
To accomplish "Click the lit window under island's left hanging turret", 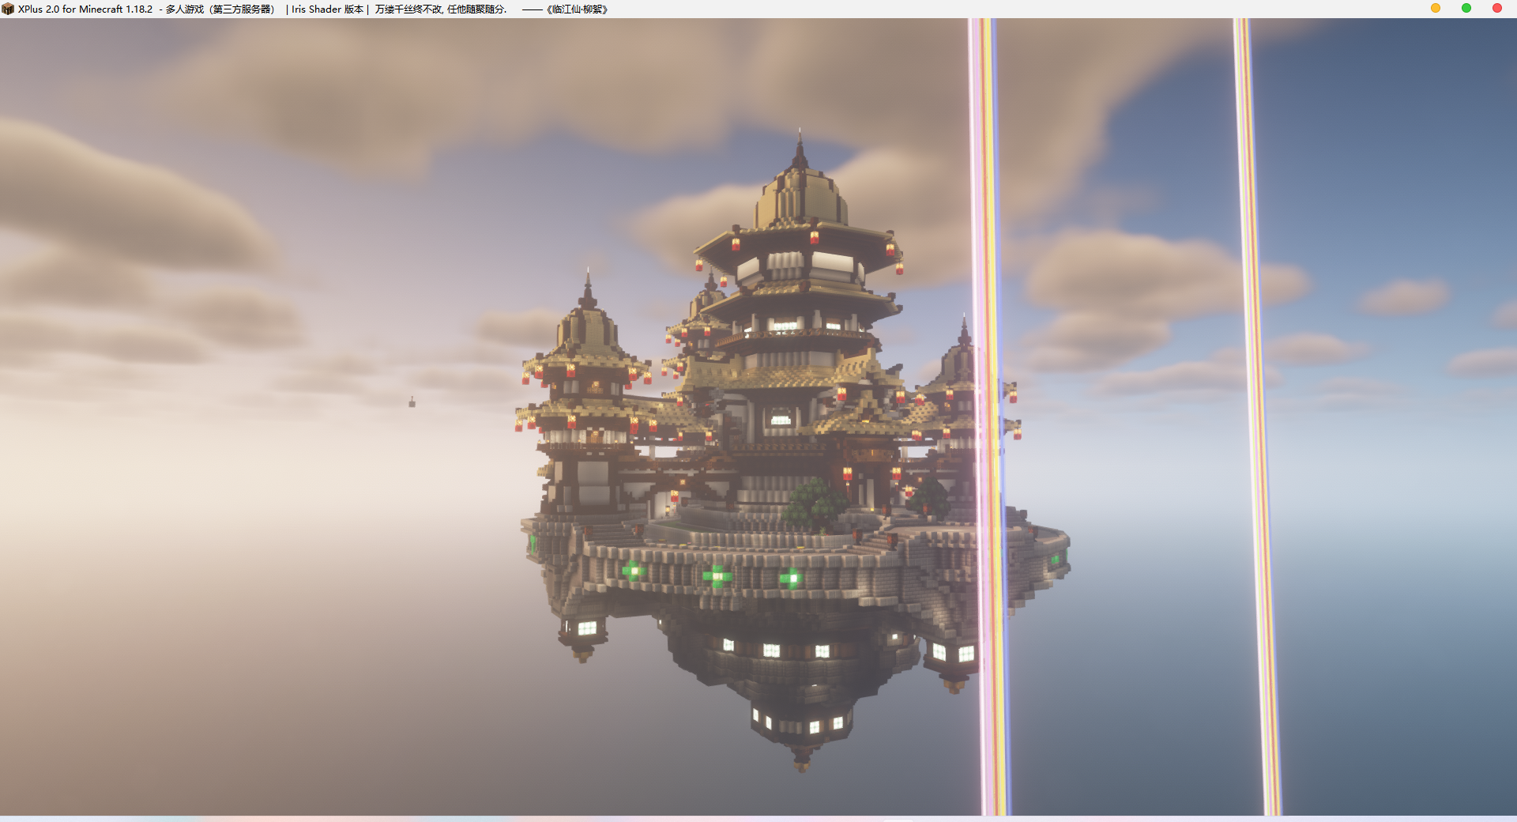I will coord(587,628).
